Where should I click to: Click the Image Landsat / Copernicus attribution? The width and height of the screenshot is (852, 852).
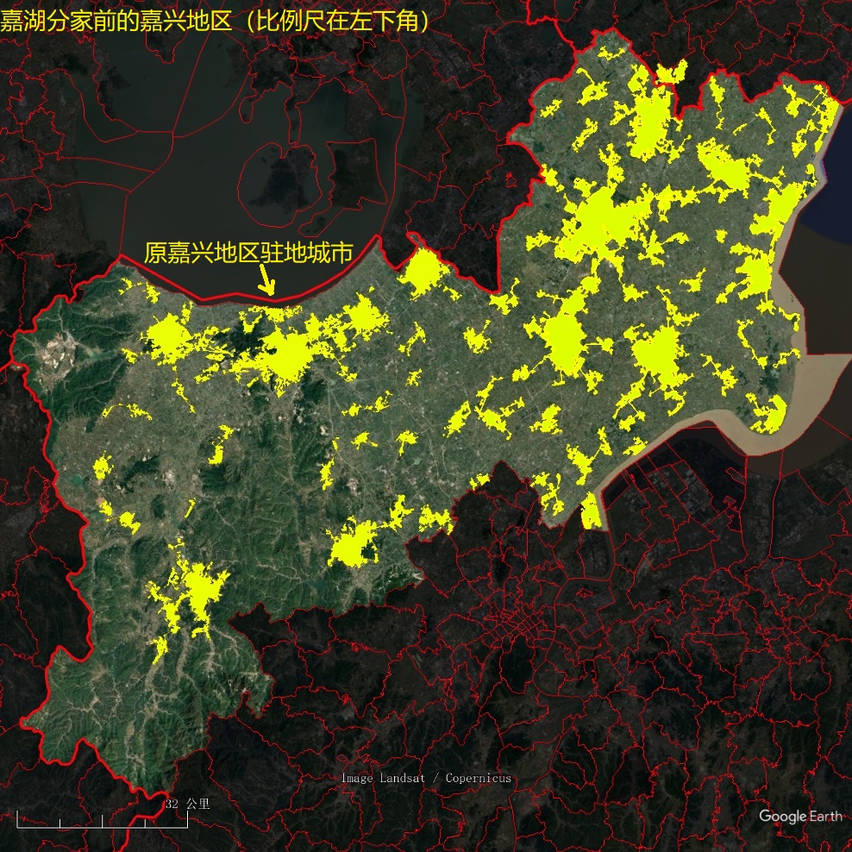pos(426,778)
